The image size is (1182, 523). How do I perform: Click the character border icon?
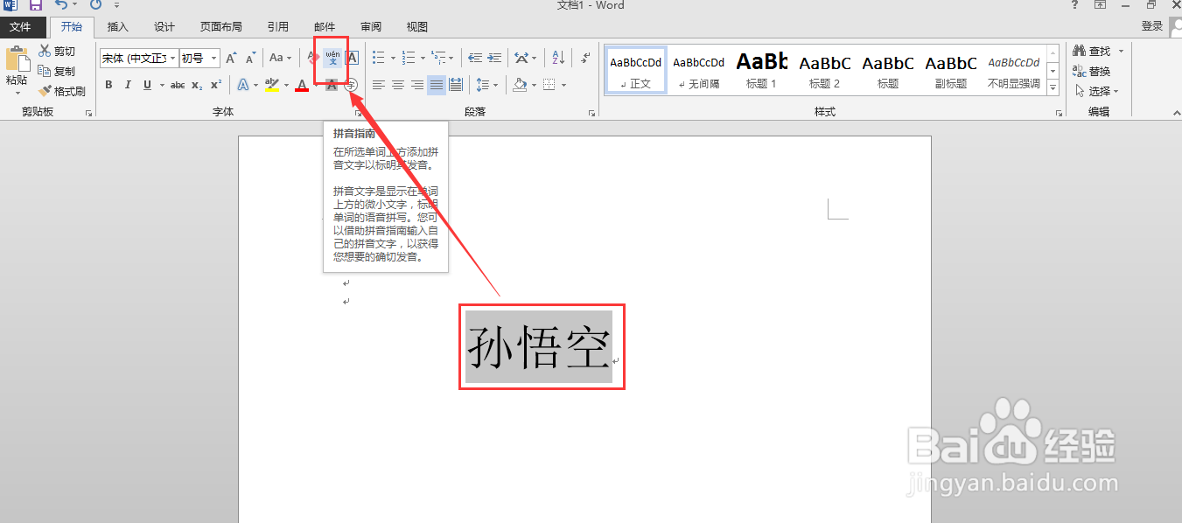click(352, 59)
